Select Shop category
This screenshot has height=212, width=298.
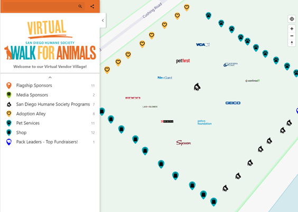pos(50,132)
